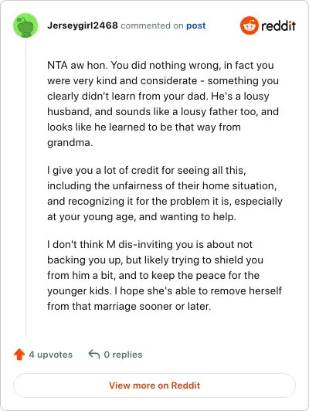Click the word "grandma." ending the first paragraph
The image size is (309, 411).
[x=70, y=143]
